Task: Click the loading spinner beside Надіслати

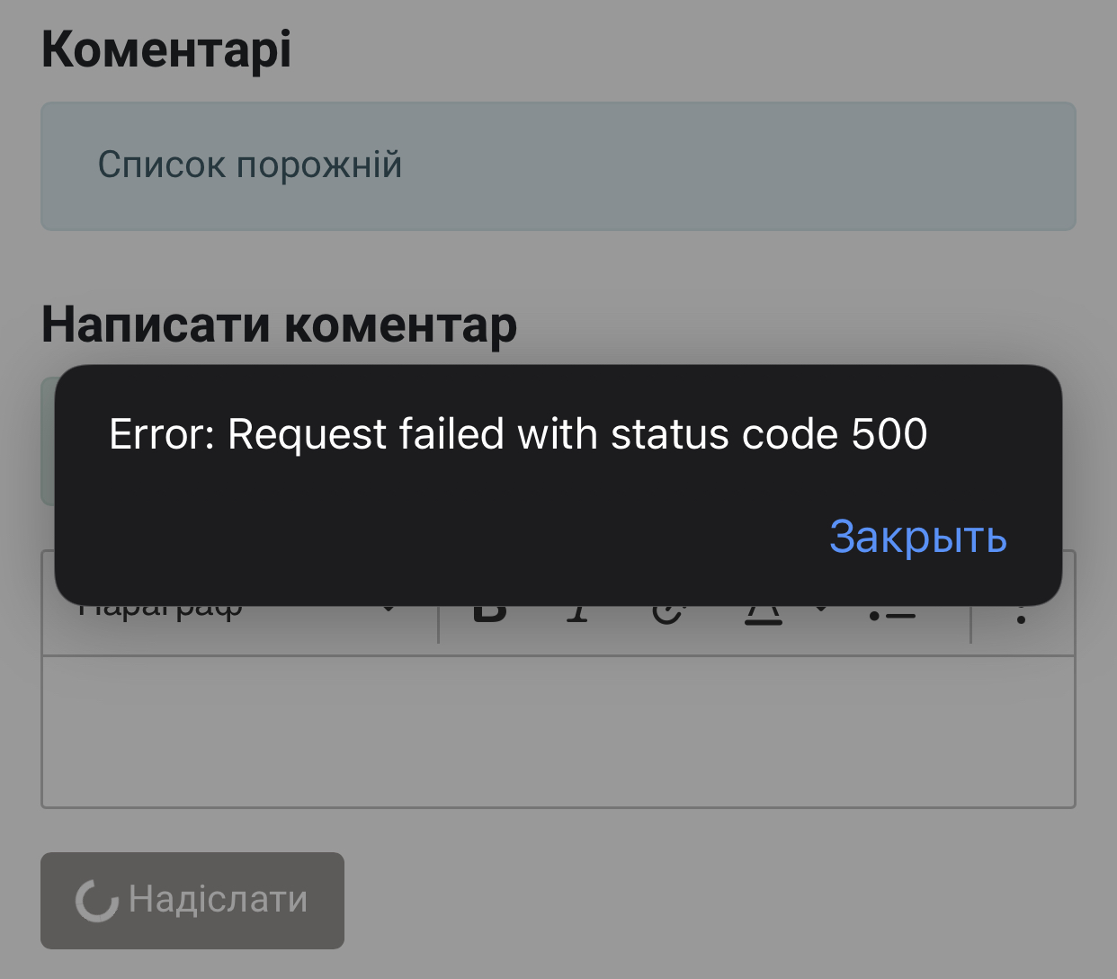Action: click(x=96, y=901)
